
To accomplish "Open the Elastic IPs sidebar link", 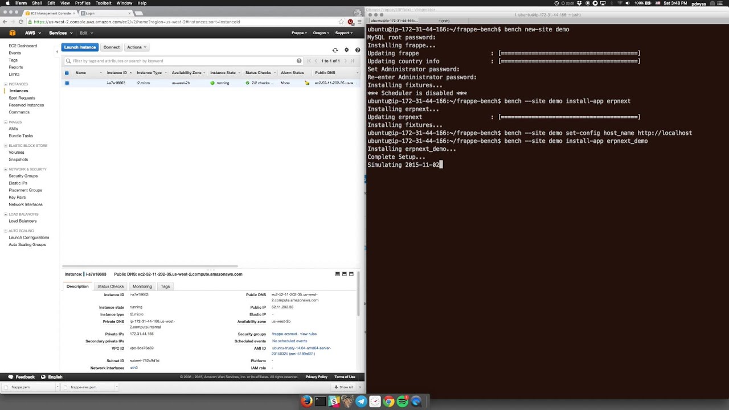I will (x=18, y=183).
